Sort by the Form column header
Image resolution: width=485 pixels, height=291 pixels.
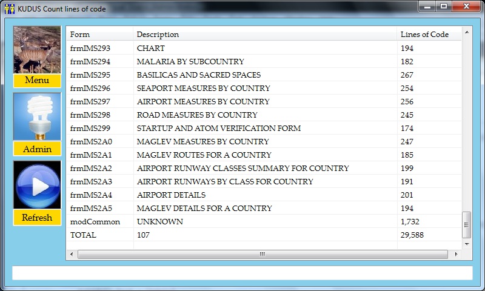(x=99, y=35)
